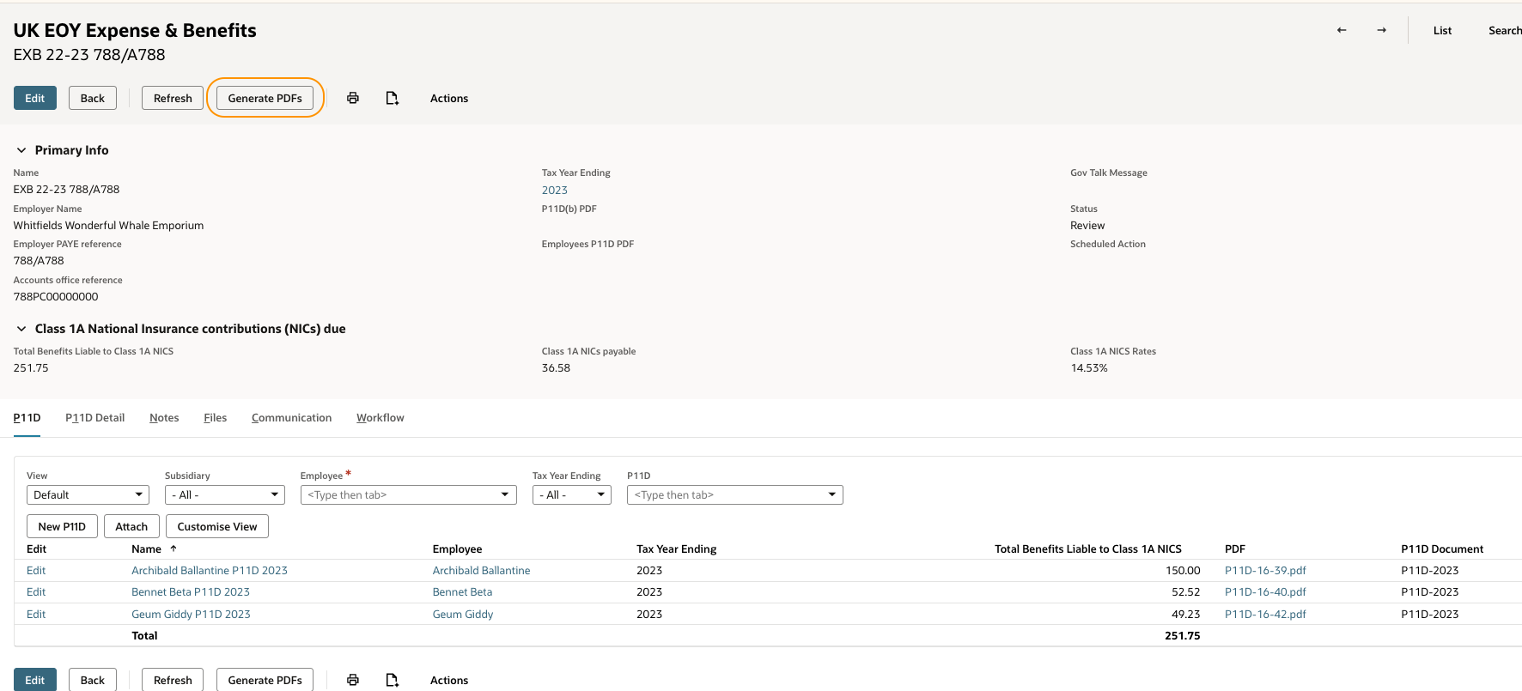The image size is (1522, 691).
Task: Open the Tax Year Ending filter dropdown
Action: click(x=571, y=495)
